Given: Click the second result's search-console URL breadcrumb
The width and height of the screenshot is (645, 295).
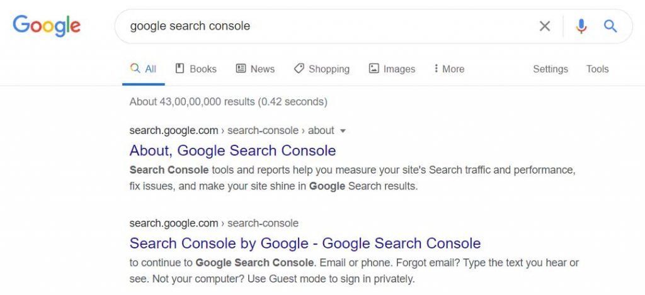Looking at the screenshot, I should pyautogui.click(x=263, y=223).
